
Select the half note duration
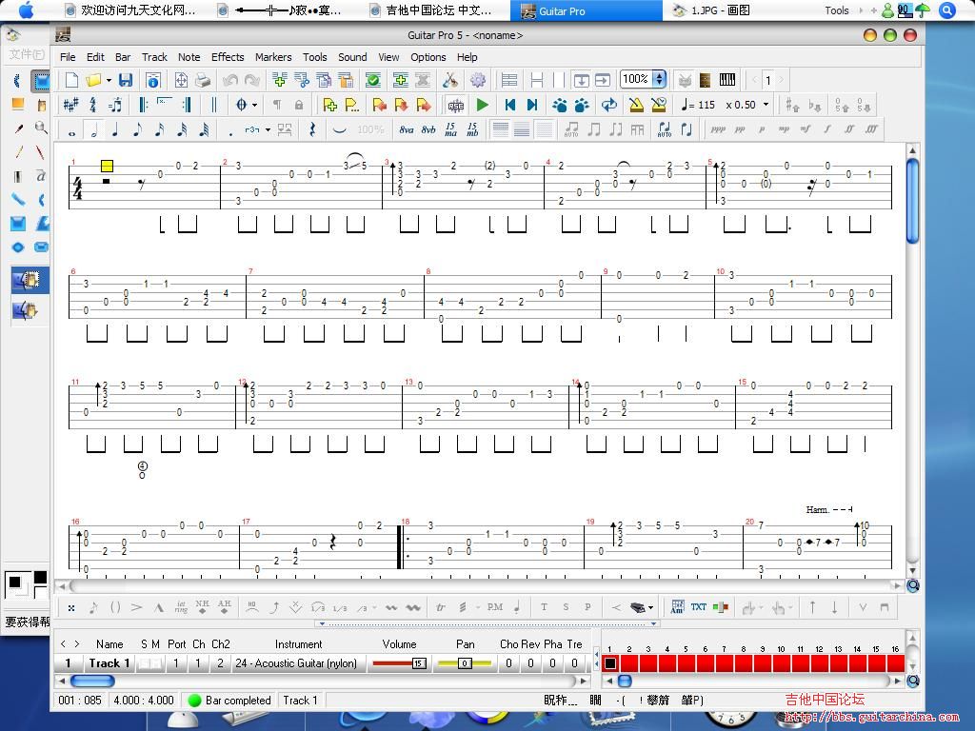94,129
